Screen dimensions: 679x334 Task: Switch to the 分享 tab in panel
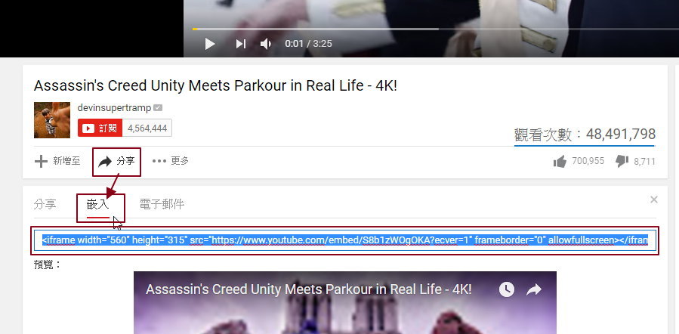(x=45, y=204)
